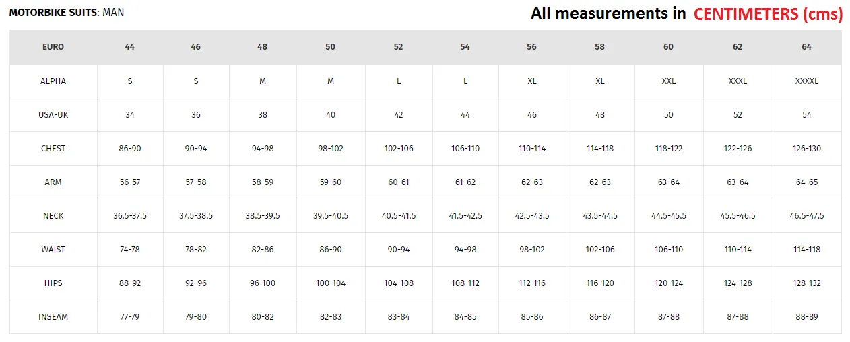Click hips measurement 128-132 cell
The image size is (850, 342).
tap(807, 283)
